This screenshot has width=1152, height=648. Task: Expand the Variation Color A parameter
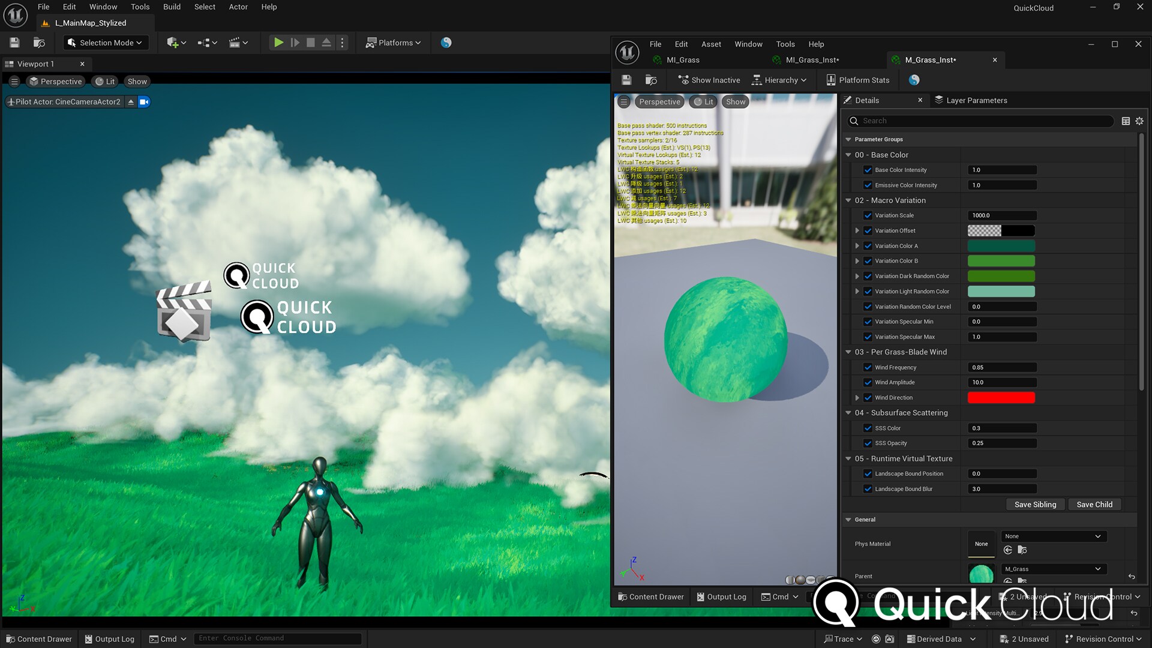(x=857, y=245)
